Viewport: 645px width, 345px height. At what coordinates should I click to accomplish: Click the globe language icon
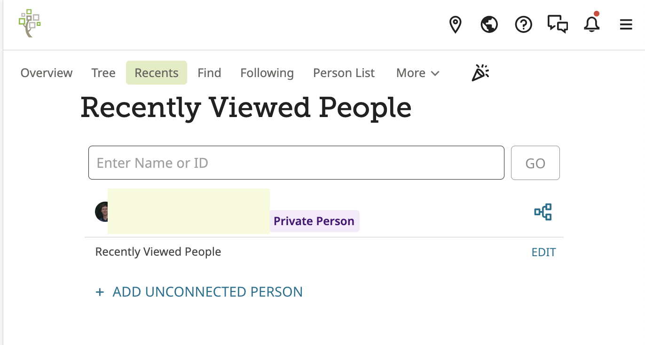pos(489,24)
